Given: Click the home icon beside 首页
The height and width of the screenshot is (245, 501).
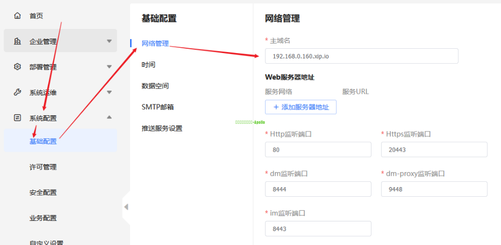Looking at the screenshot, I should 17,16.
